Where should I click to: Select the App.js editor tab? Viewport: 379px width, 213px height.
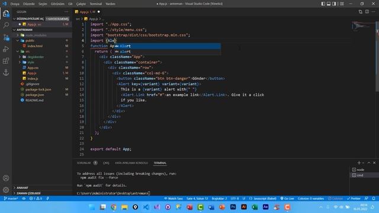coord(88,12)
